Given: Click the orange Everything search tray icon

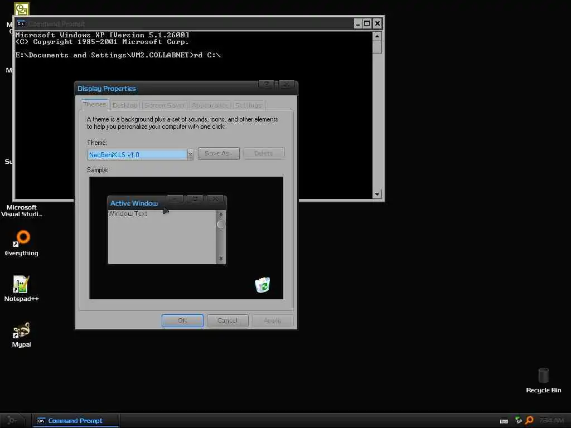Looking at the screenshot, I should pos(530,420).
